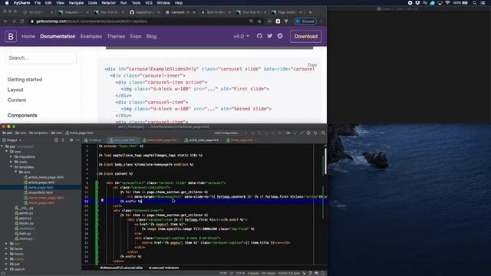Open Bootstrap Expo link
Screen dimensions: 491x276
(136, 36)
